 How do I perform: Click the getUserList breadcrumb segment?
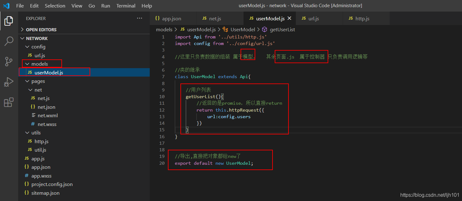click(x=282, y=29)
